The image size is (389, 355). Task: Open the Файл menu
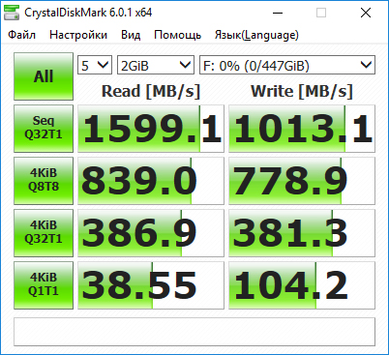[x=21, y=35]
